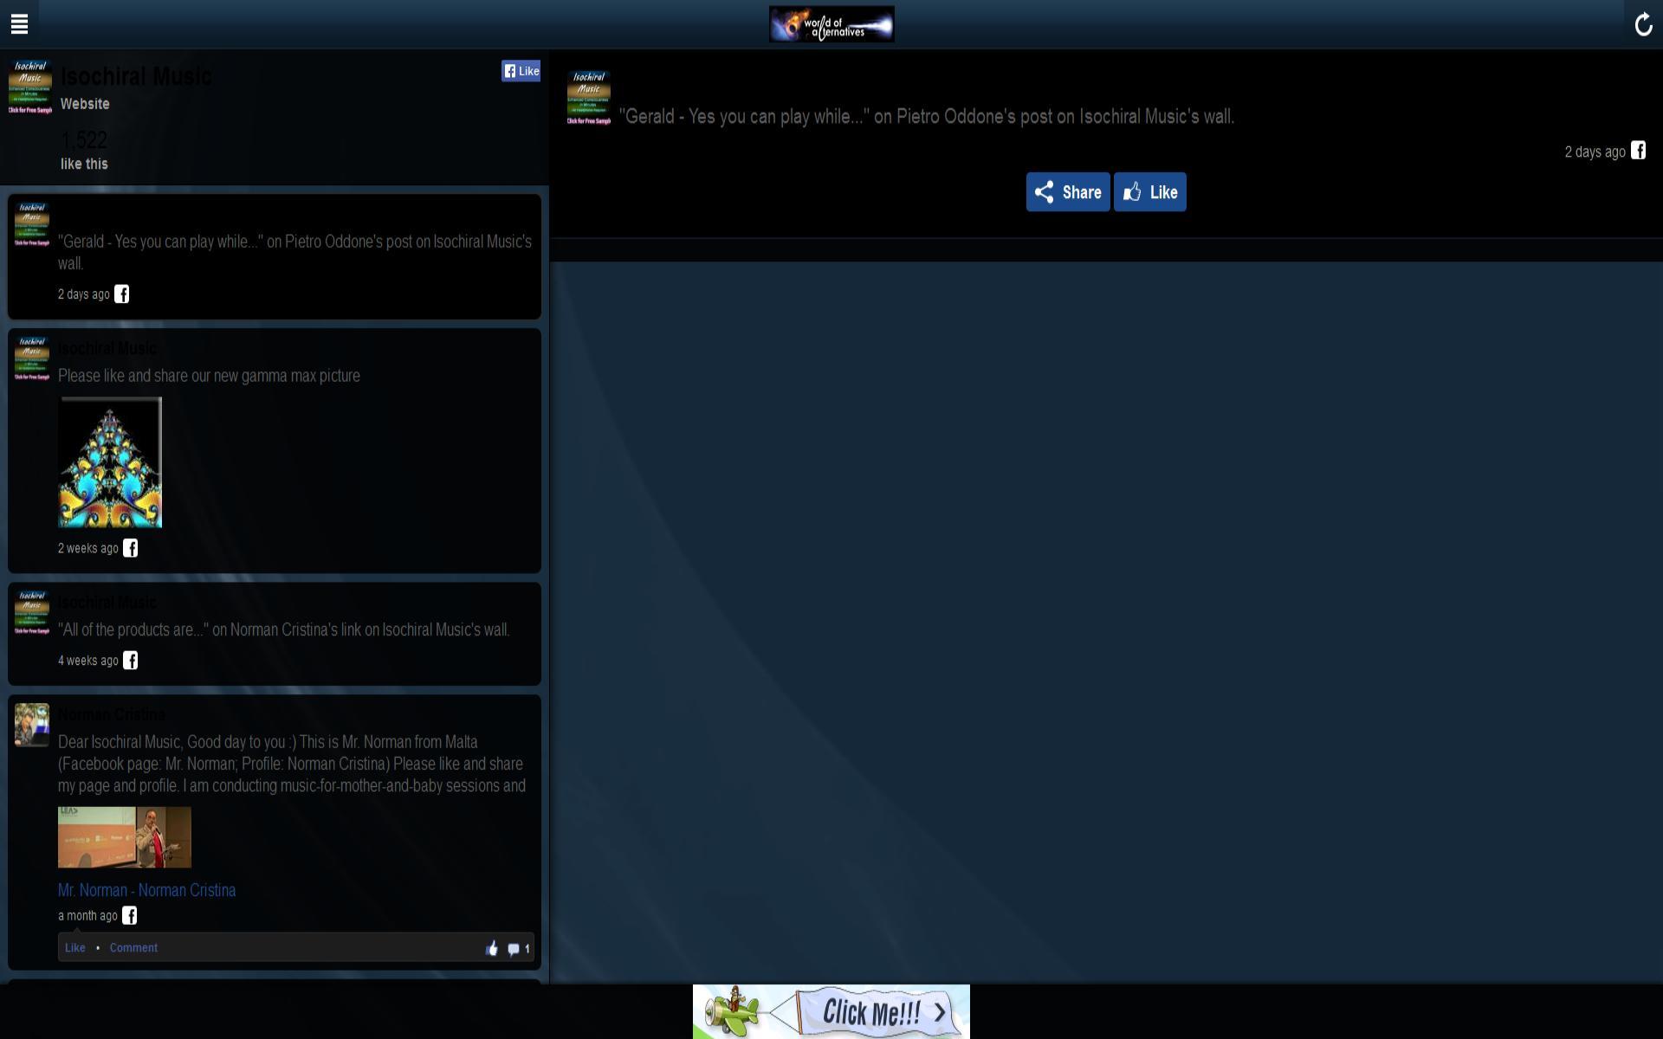1663x1039 pixels.
Task: Open the hamburger navigation menu
Action: coord(19,24)
